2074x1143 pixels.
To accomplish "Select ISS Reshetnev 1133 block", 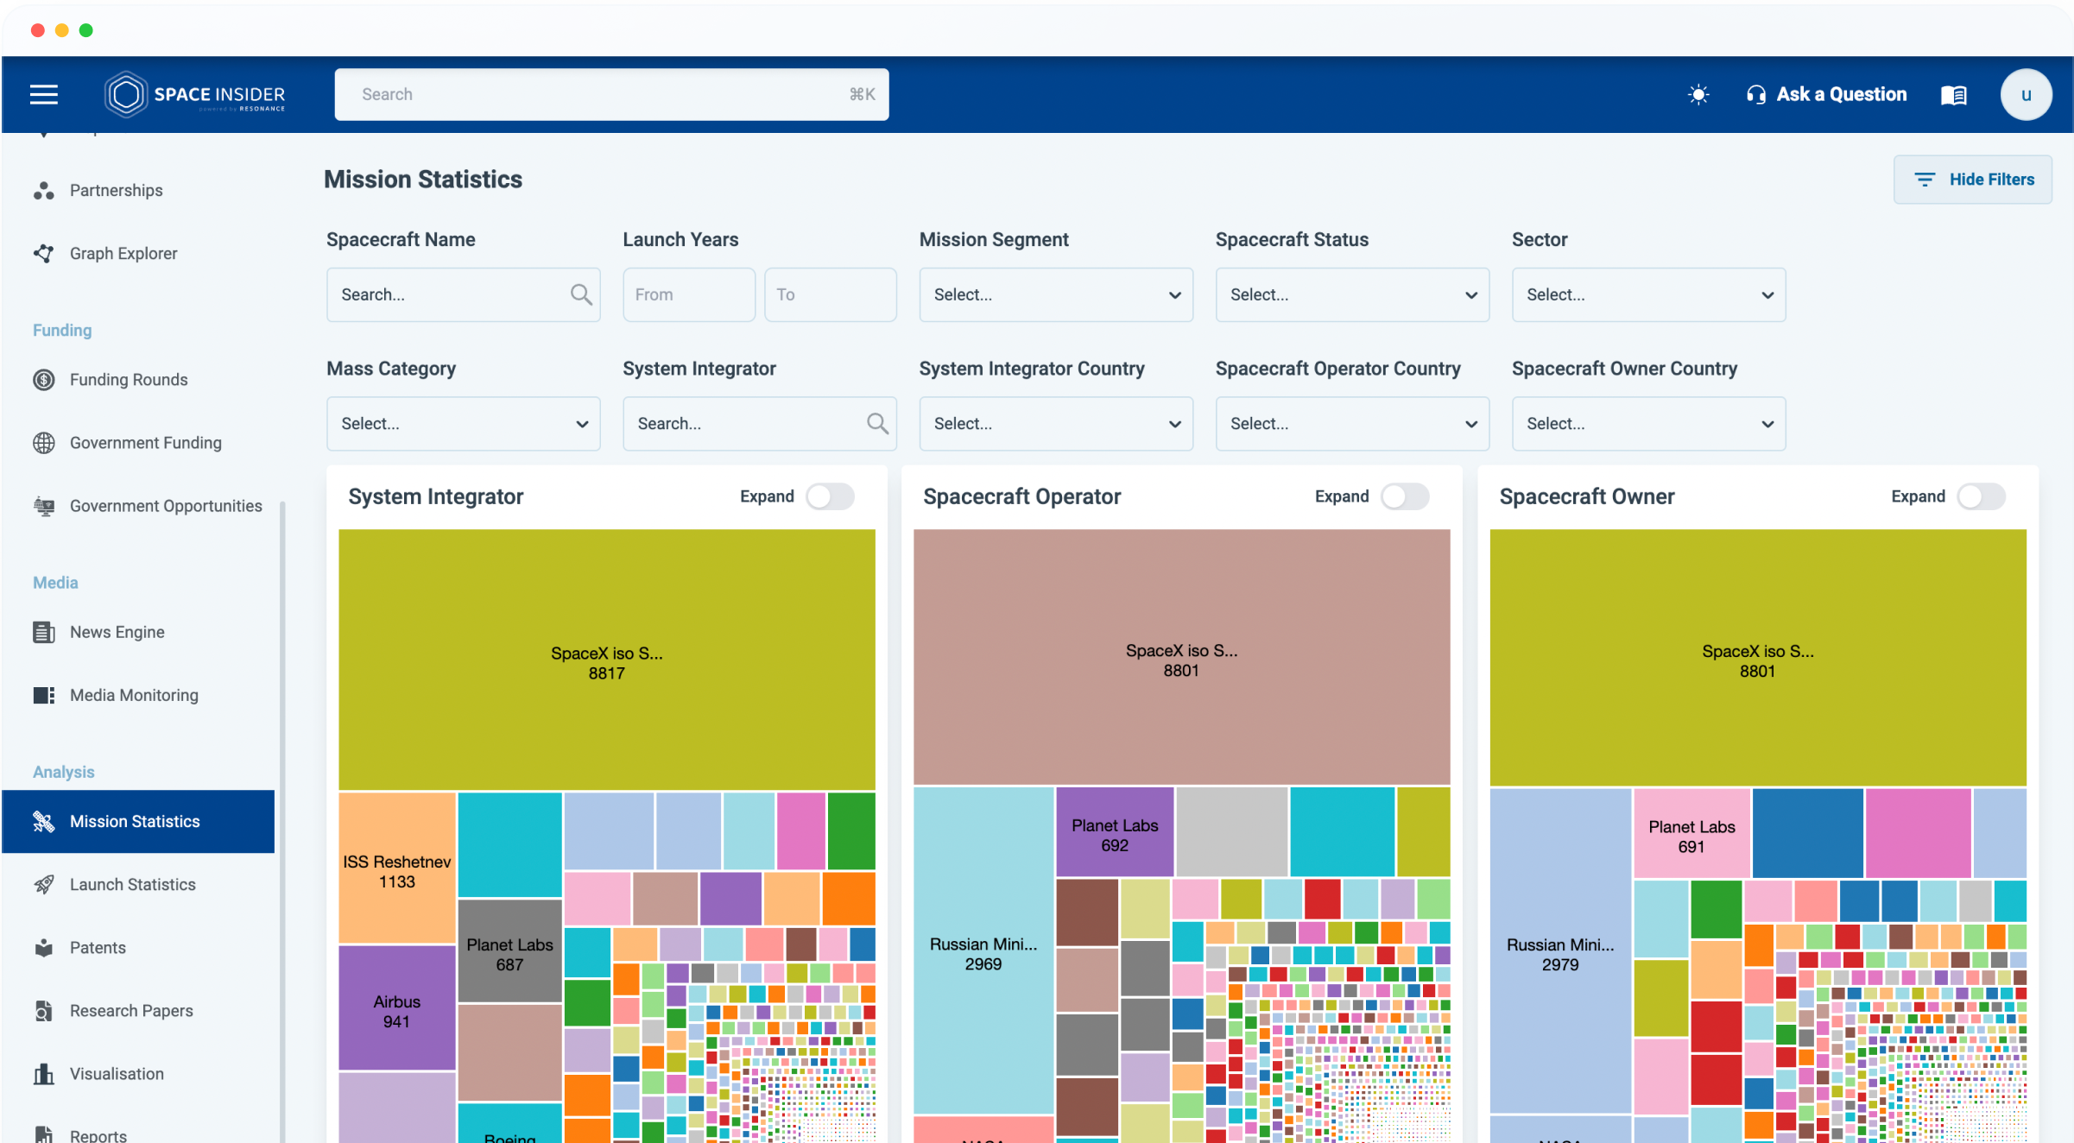I will click(x=397, y=868).
